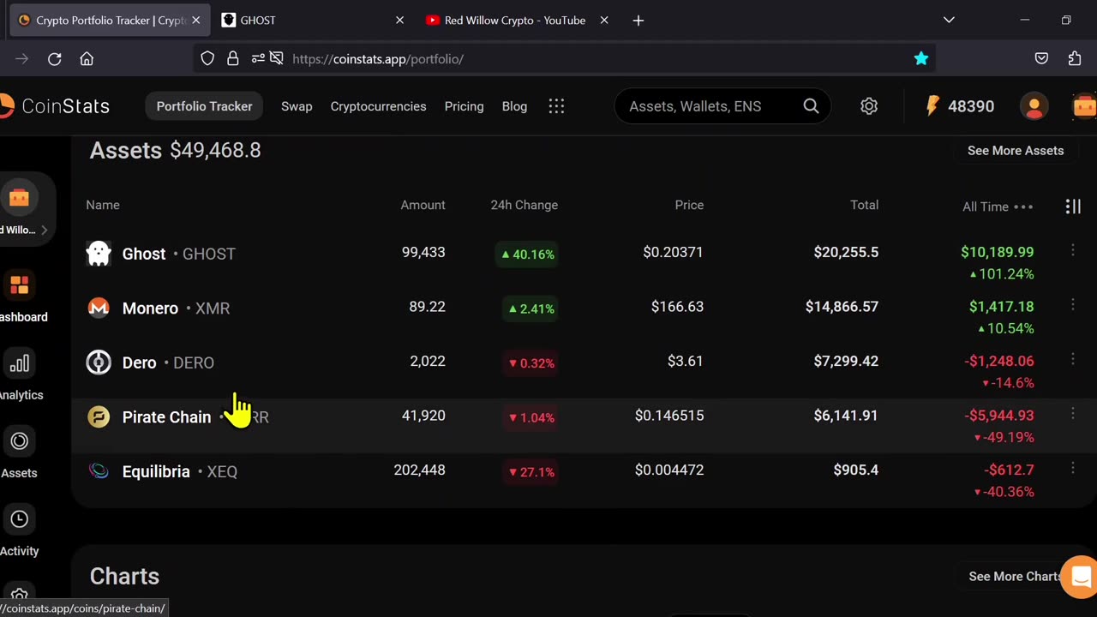Screen dimensions: 1097x617
Task: Click the Pirate Chain coin icon
Action: click(x=99, y=416)
